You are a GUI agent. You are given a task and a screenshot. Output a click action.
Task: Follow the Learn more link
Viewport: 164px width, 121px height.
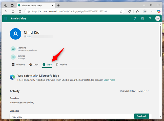pos(109,80)
